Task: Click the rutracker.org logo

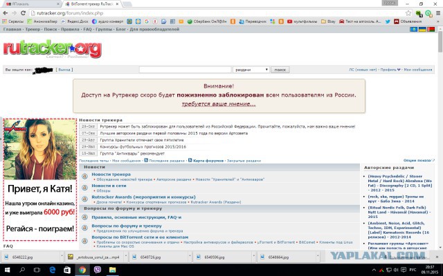Action: [x=53, y=49]
